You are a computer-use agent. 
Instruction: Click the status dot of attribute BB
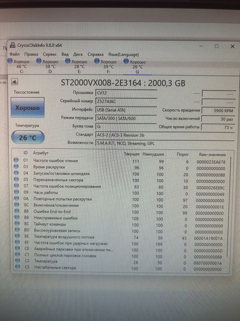click(17, 217)
